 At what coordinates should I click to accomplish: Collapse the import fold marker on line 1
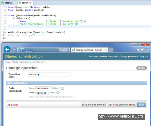tap(6, 7)
